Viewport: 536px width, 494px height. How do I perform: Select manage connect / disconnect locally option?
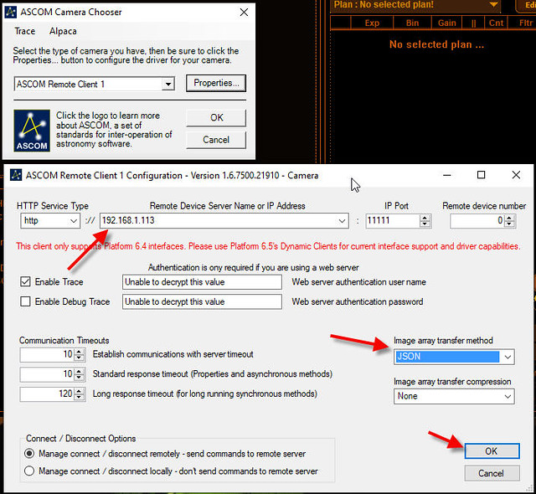click(x=31, y=471)
